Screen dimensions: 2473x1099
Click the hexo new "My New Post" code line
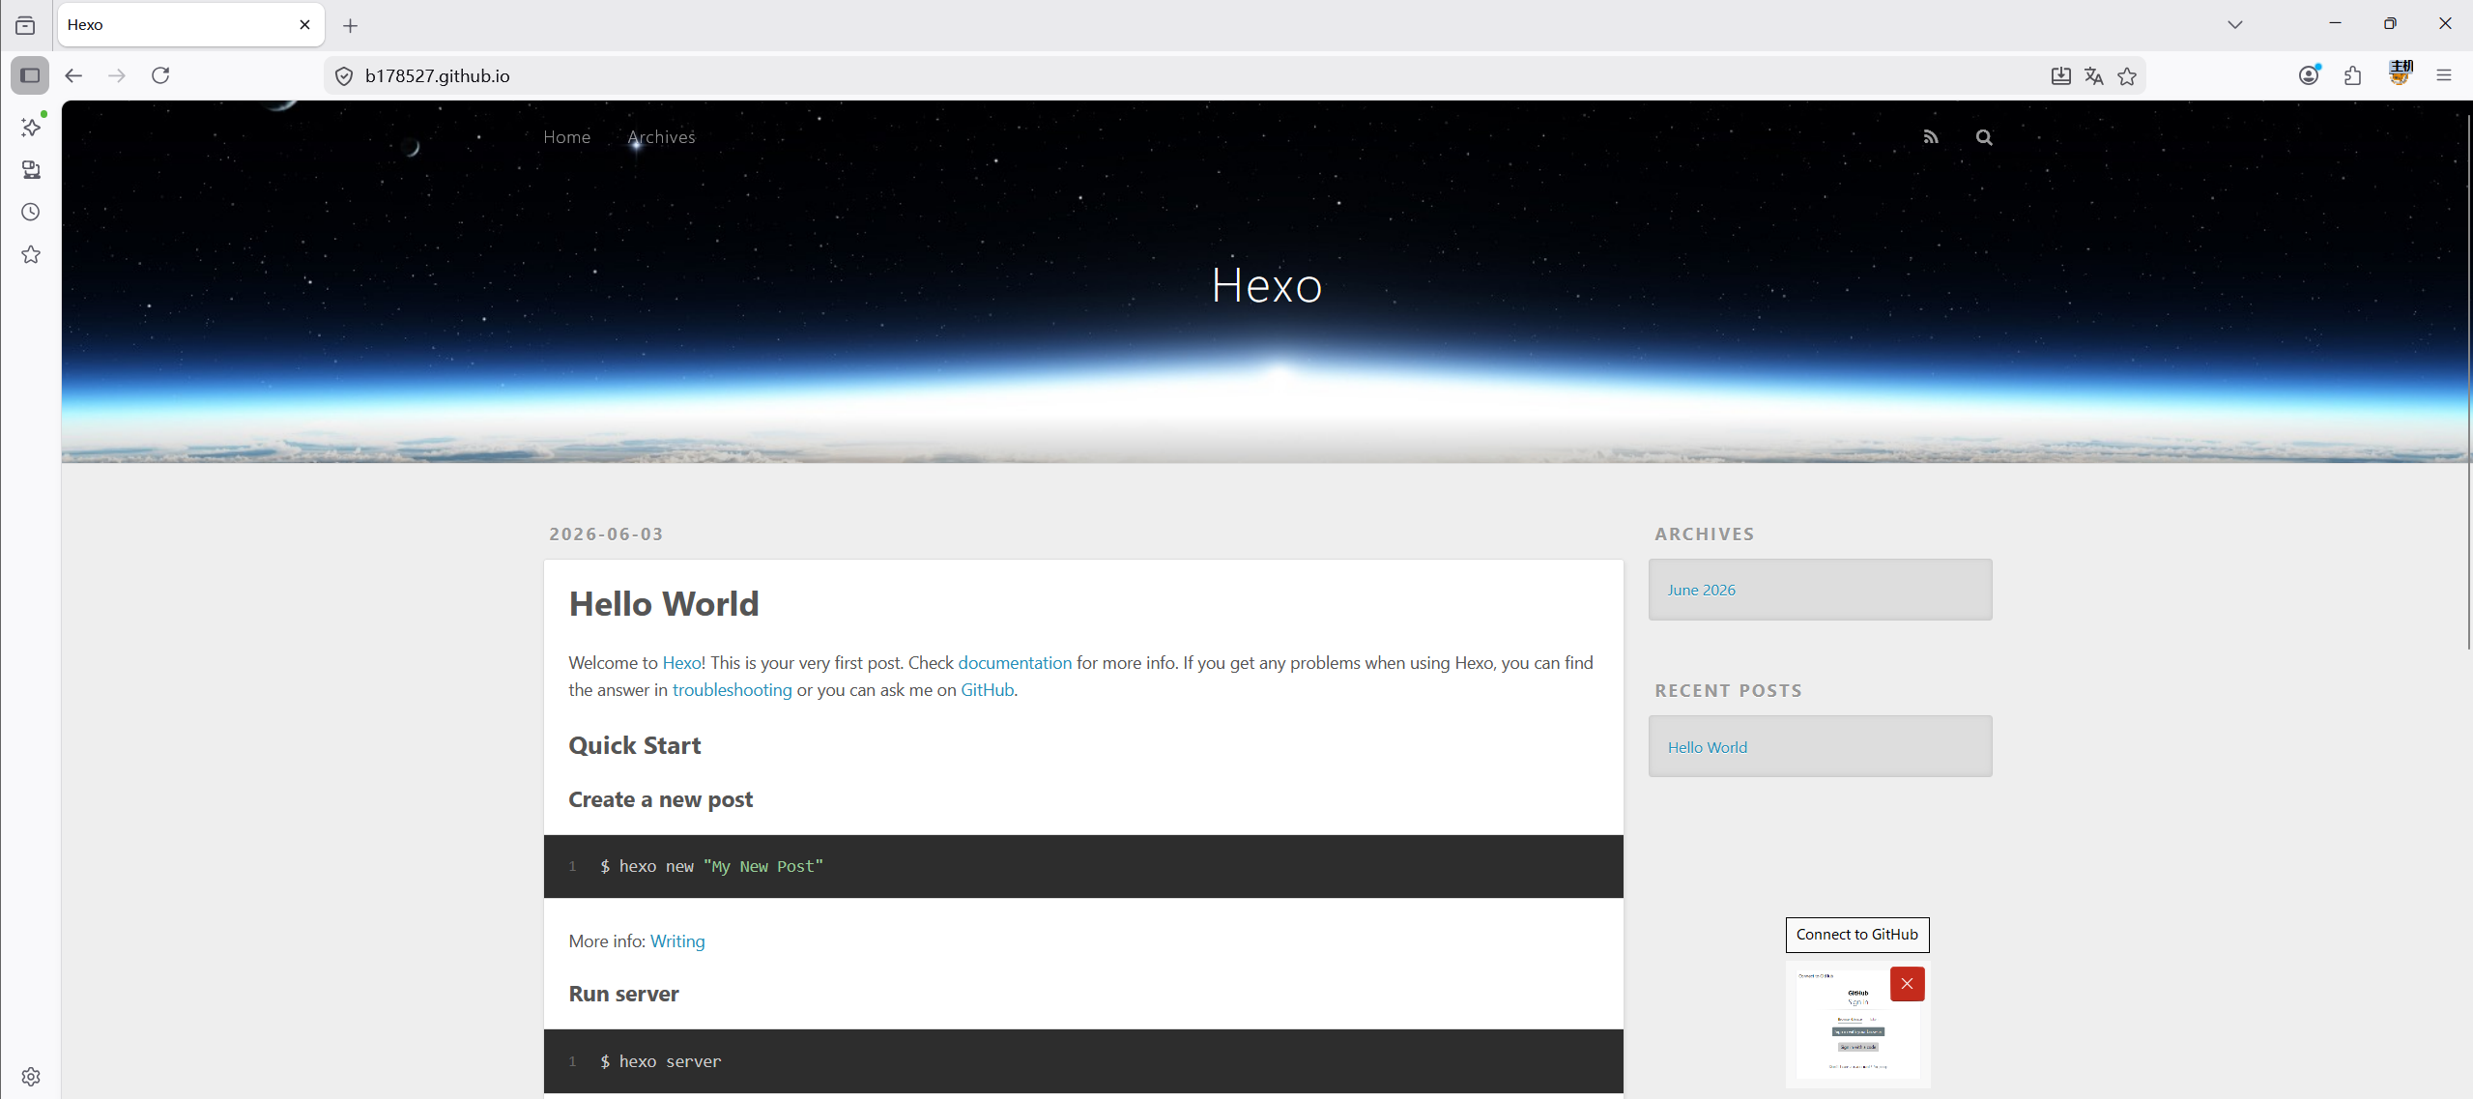point(711,866)
